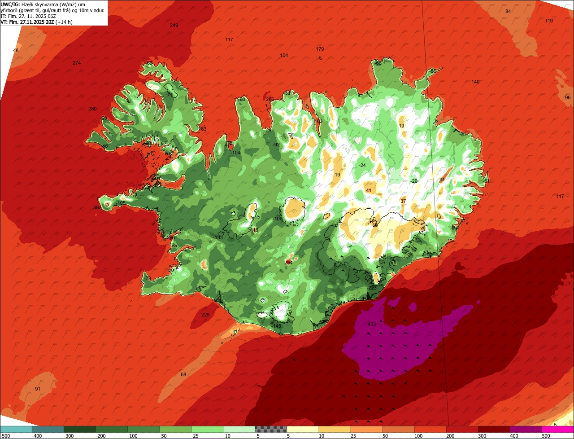Click the 179 value north of Iceland
Image resolution: width=574 pixels, height=439 pixels.
(320, 49)
